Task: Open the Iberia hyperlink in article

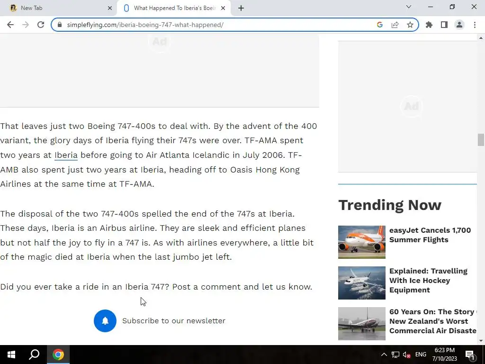Action: (66, 155)
